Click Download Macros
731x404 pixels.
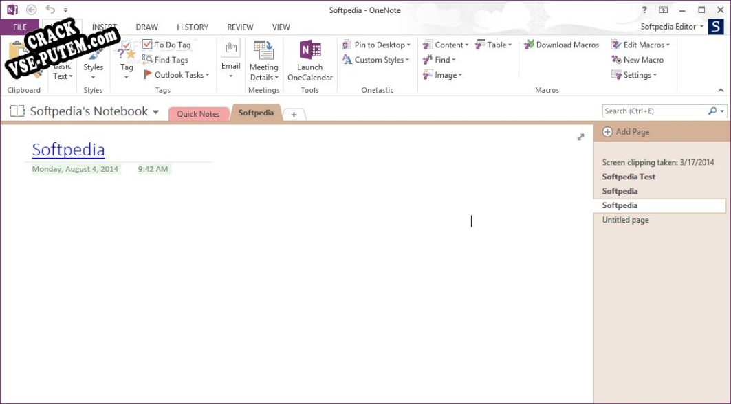click(x=561, y=45)
